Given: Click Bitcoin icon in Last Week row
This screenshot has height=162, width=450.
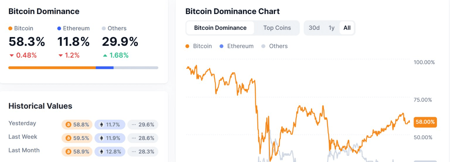Looking at the screenshot, I should click(68, 138).
